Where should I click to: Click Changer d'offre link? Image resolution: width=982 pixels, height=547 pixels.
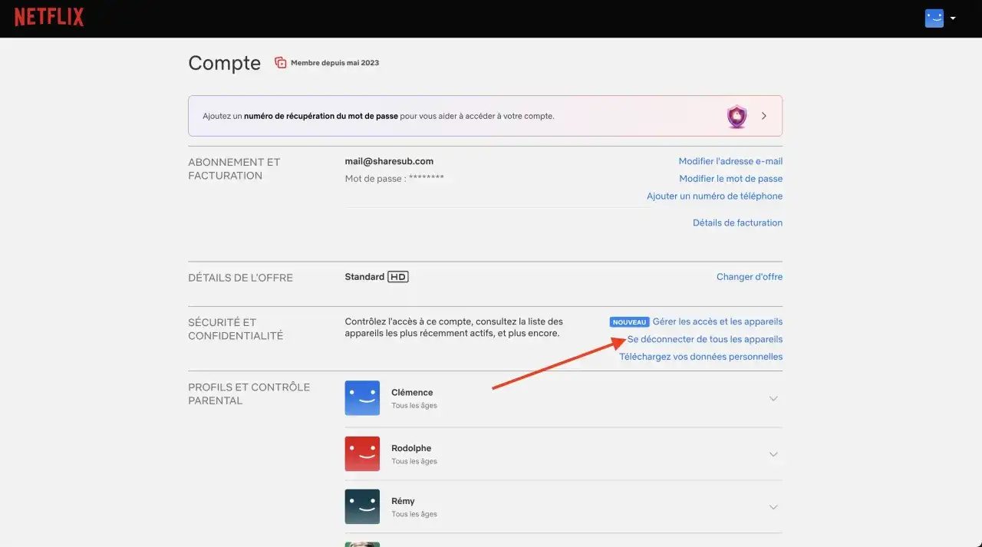749,277
